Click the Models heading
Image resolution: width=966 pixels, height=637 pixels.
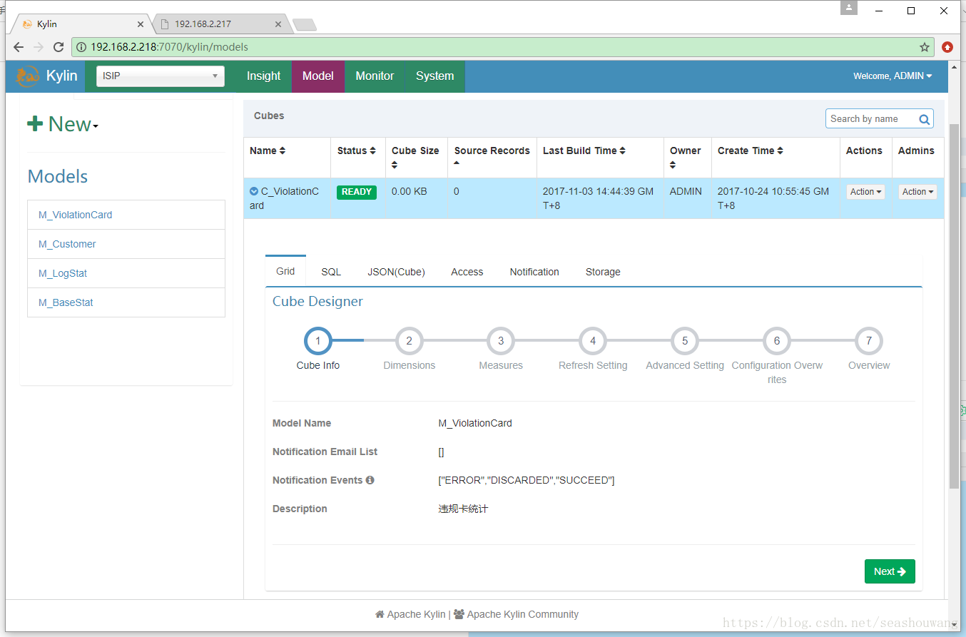point(58,177)
